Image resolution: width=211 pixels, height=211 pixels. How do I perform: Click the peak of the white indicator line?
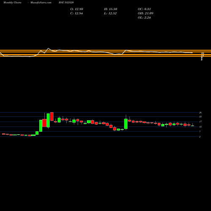pos(48,48)
